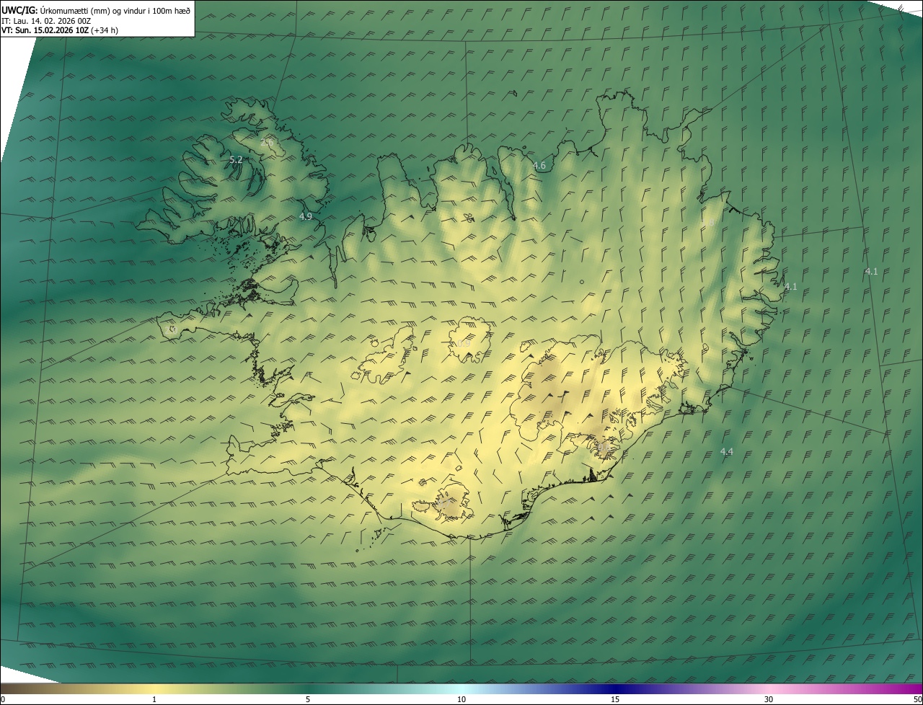Click the 10 tick label on the color scale

coord(461,699)
